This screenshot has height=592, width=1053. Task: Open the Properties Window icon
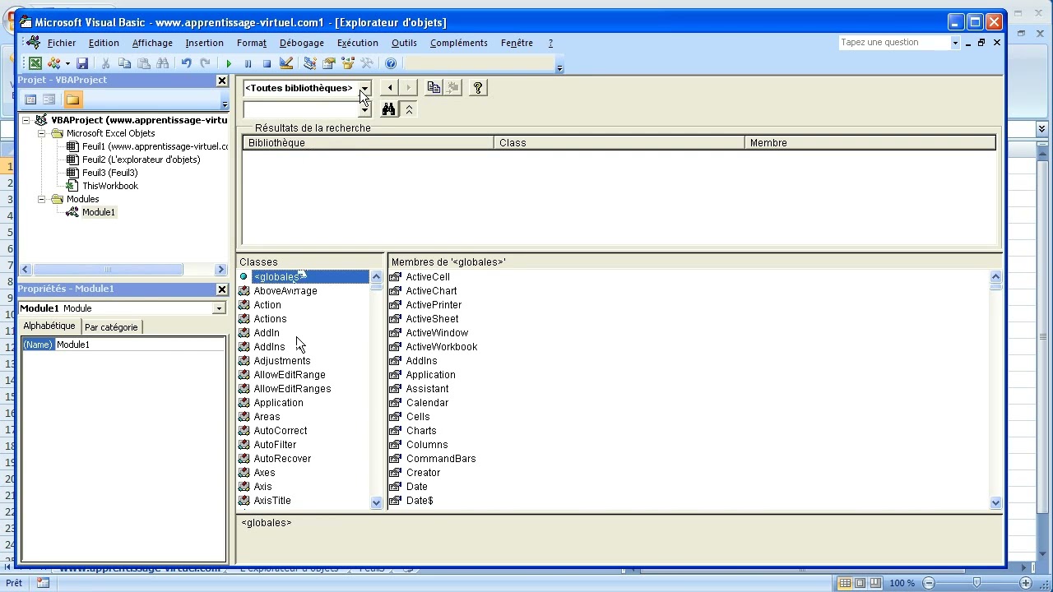pos(329,63)
